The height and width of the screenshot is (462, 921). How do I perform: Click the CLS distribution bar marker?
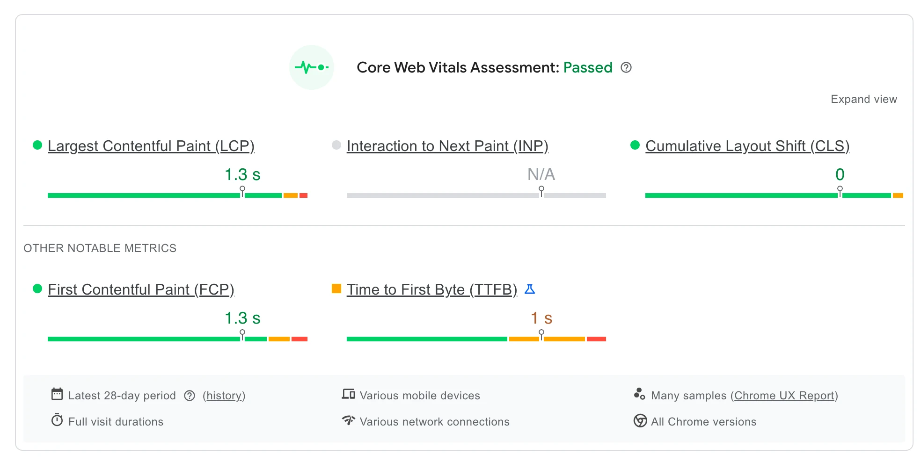pos(840,191)
